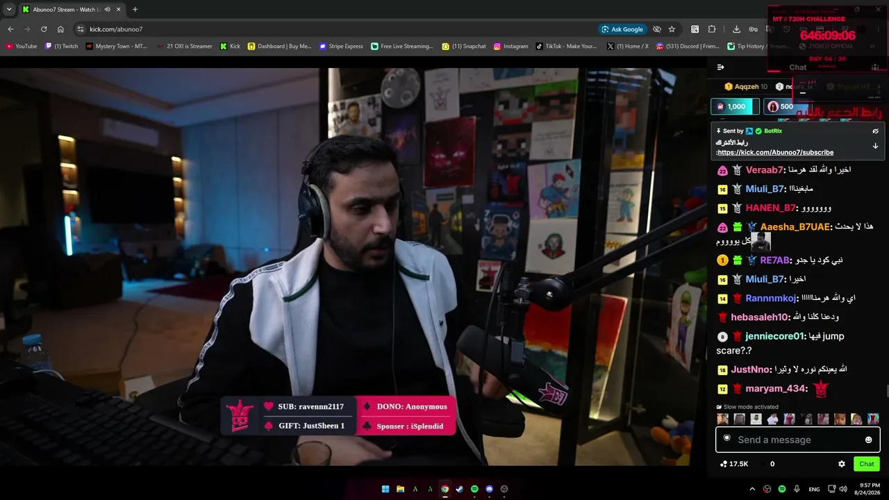Open the volume control in system tray
Image resolution: width=889 pixels, height=500 pixels.
pyautogui.click(x=843, y=489)
